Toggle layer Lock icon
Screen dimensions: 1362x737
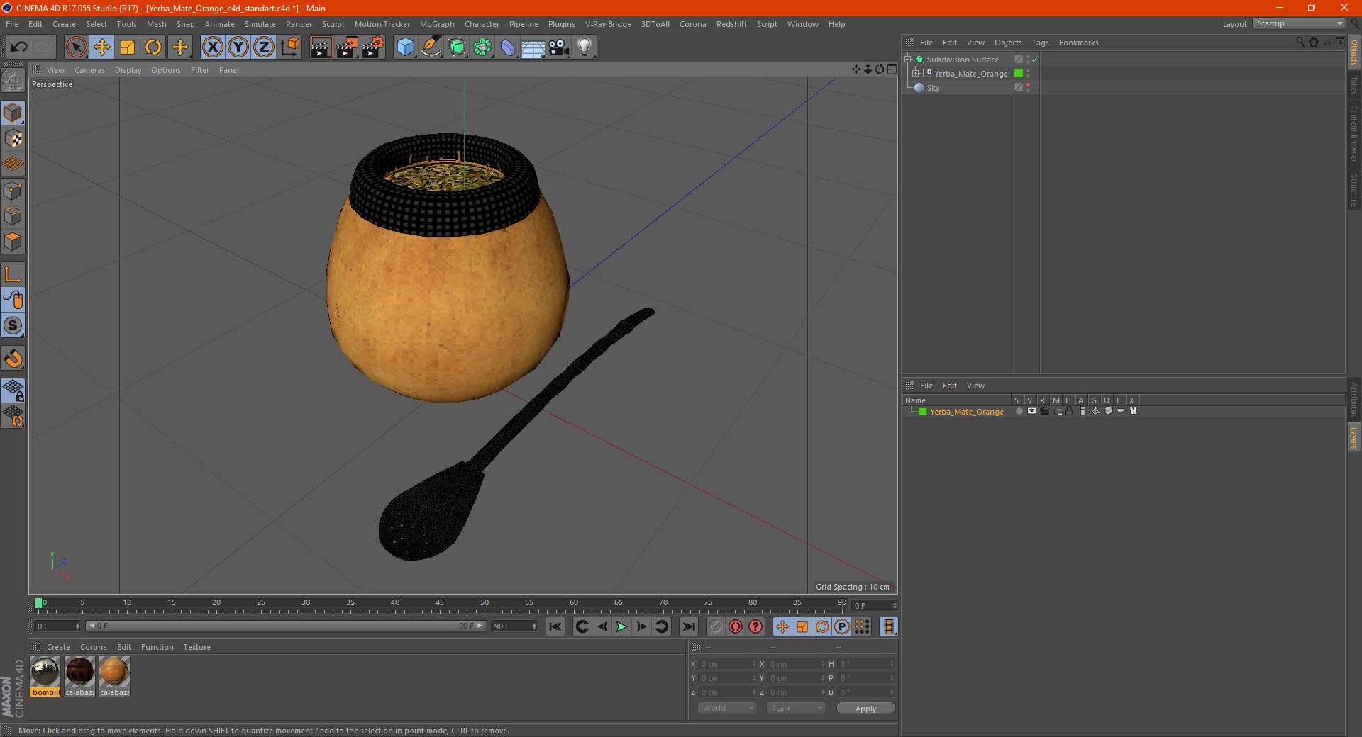(1069, 411)
